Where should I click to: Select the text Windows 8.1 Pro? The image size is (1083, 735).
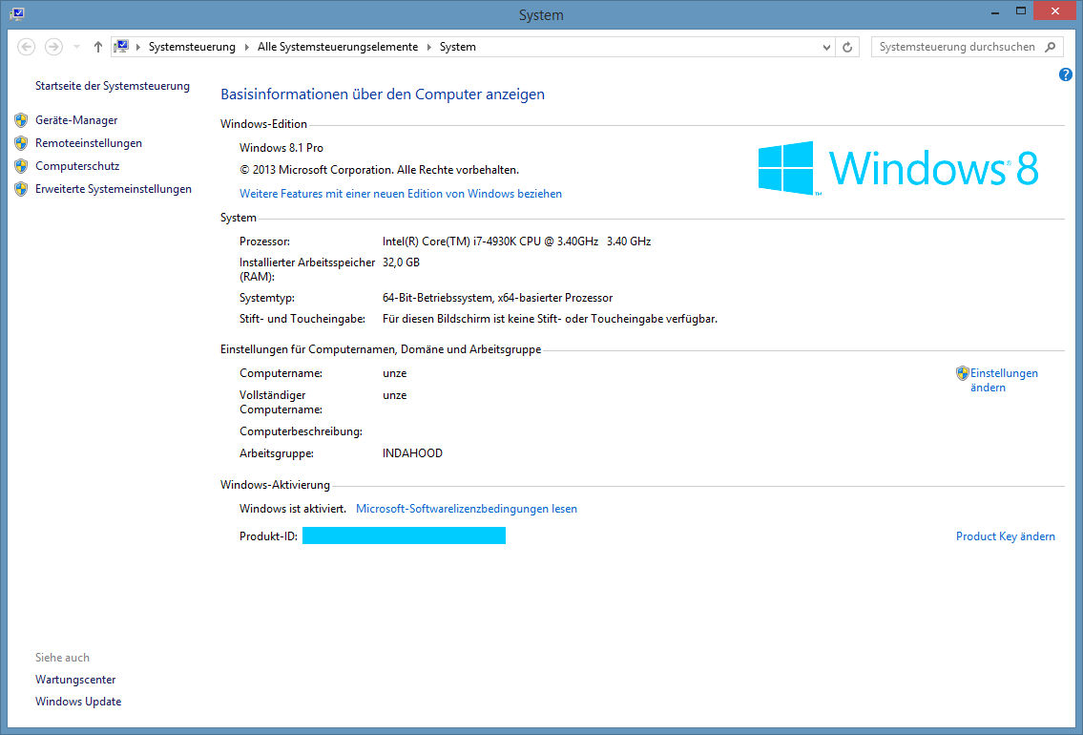pyautogui.click(x=281, y=148)
